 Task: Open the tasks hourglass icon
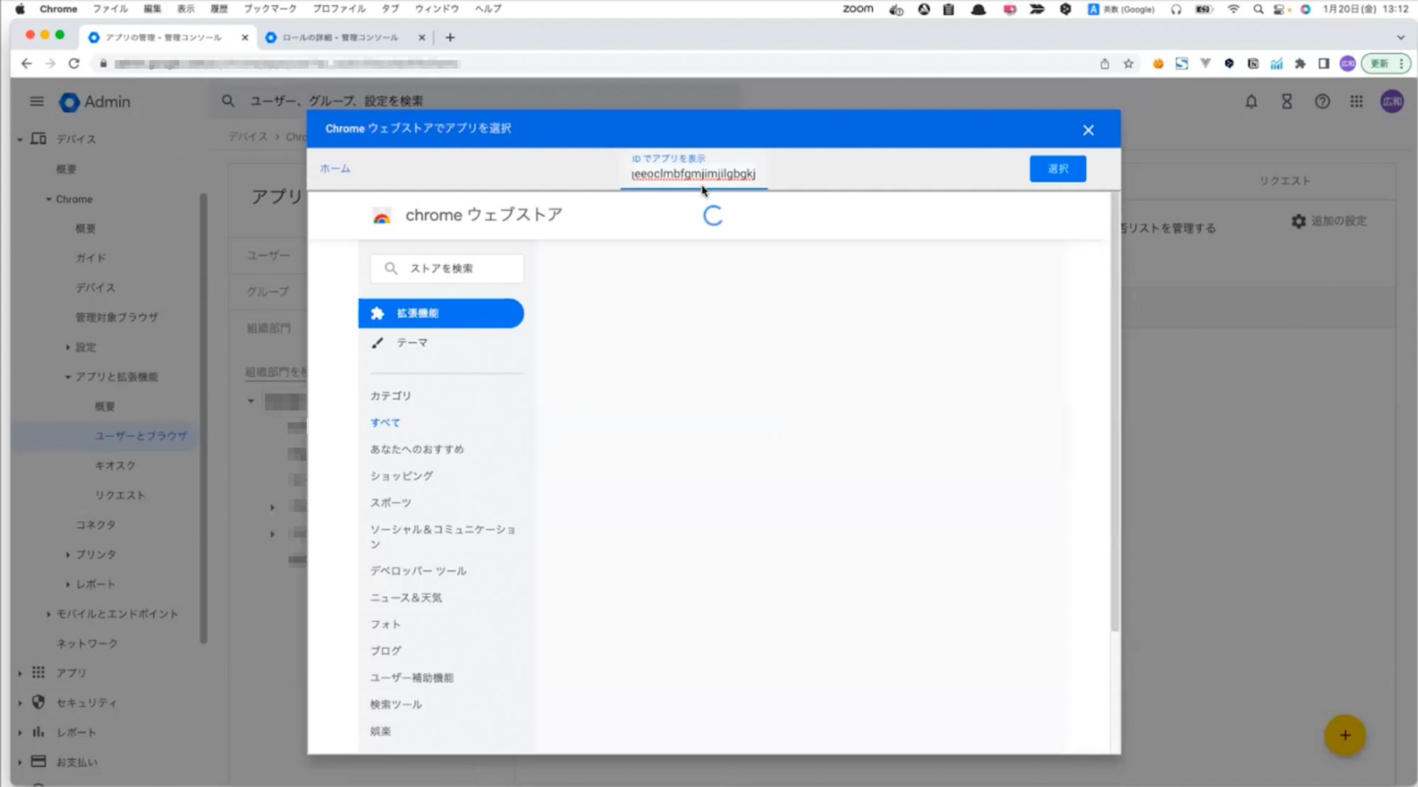pos(1287,101)
